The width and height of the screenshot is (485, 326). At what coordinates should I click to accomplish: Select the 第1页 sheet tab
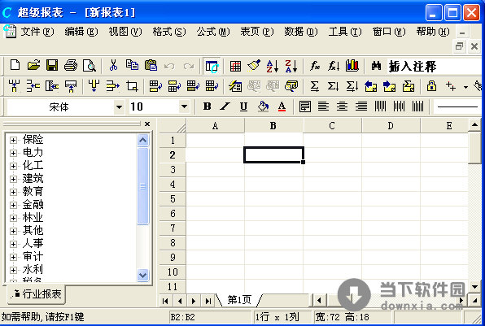tap(239, 299)
